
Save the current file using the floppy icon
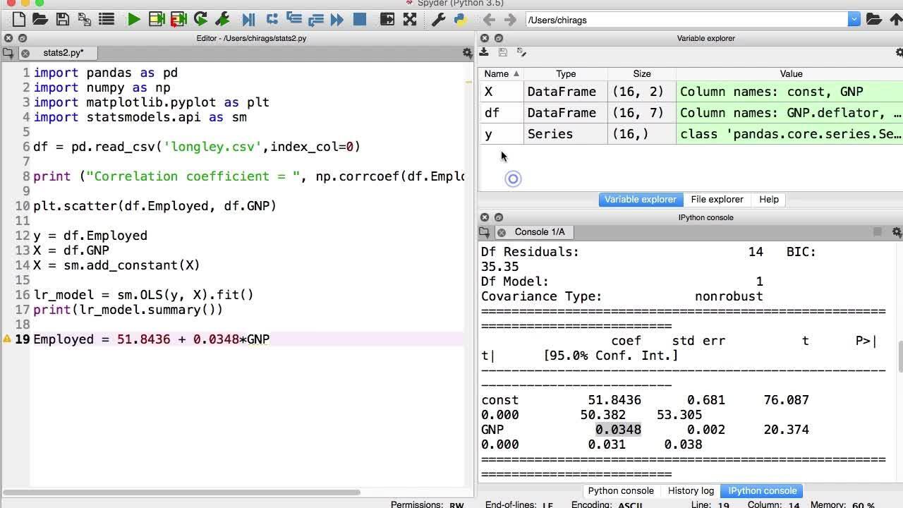[63, 20]
